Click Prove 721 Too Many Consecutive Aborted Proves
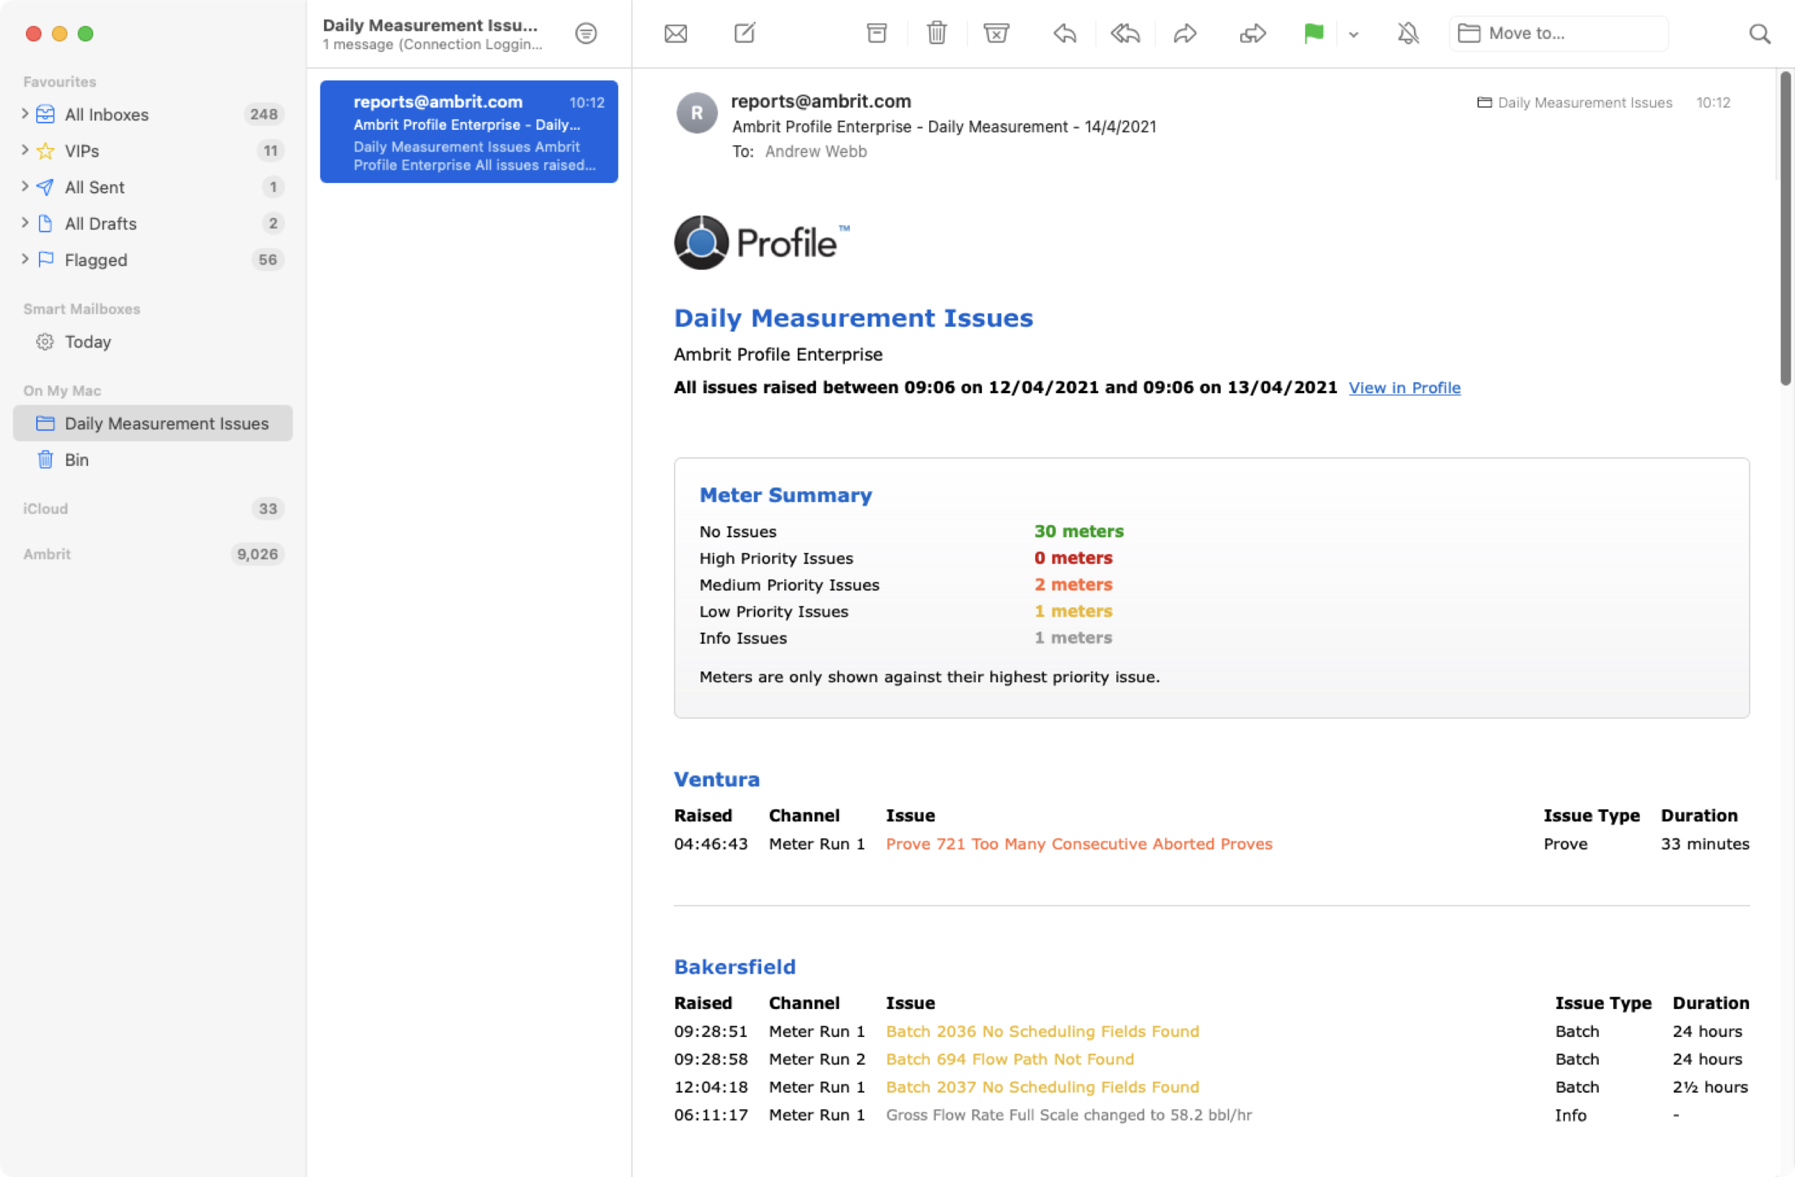 pyautogui.click(x=1079, y=844)
